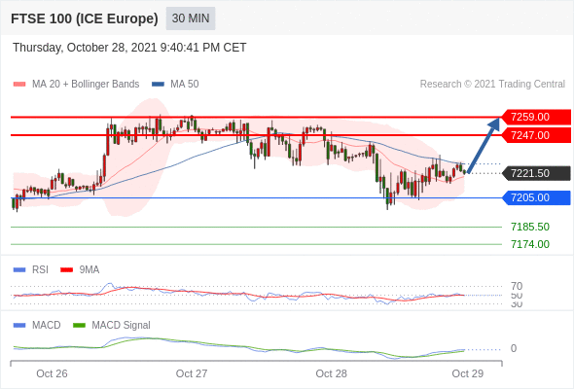Viewport: 574px width, 389px height.
Task: Click the MACD legend label
Action: click(47, 325)
